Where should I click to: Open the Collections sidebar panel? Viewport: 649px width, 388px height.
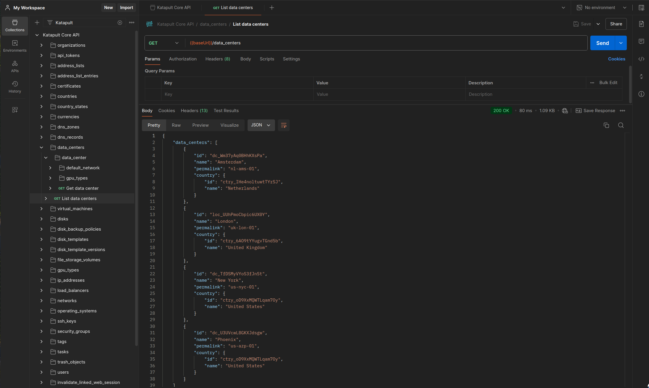[15, 26]
